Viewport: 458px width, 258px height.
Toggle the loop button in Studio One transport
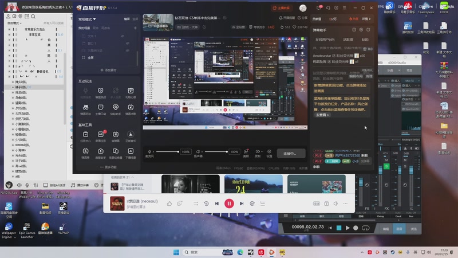pyautogui.click(x=365, y=228)
